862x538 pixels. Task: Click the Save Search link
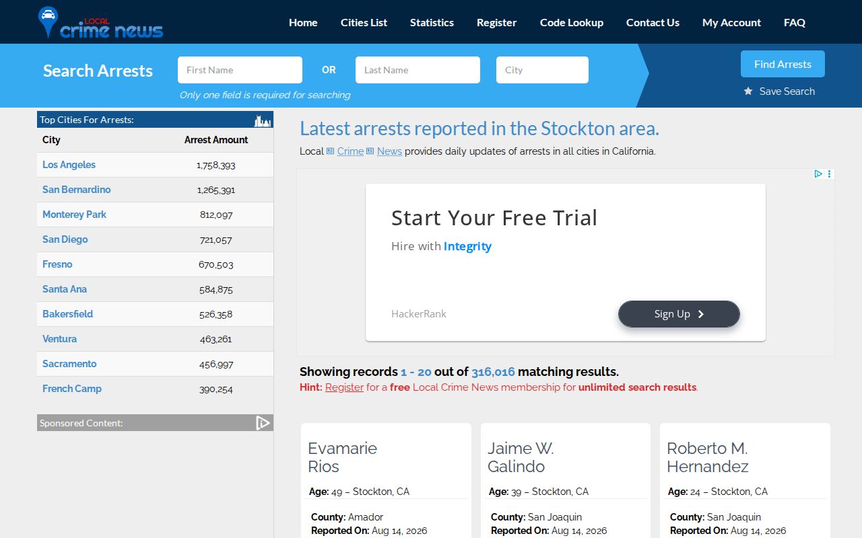[x=787, y=91]
